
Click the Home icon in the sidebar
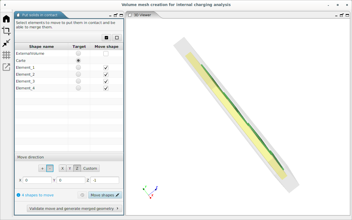click(x=6, y=19)
